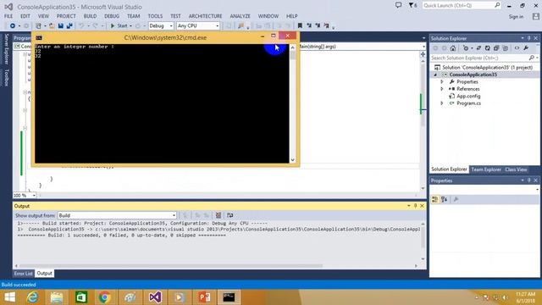542x305 pixels.
Task: Click the Pending Changes Filter icon
Action: [466, 48]
